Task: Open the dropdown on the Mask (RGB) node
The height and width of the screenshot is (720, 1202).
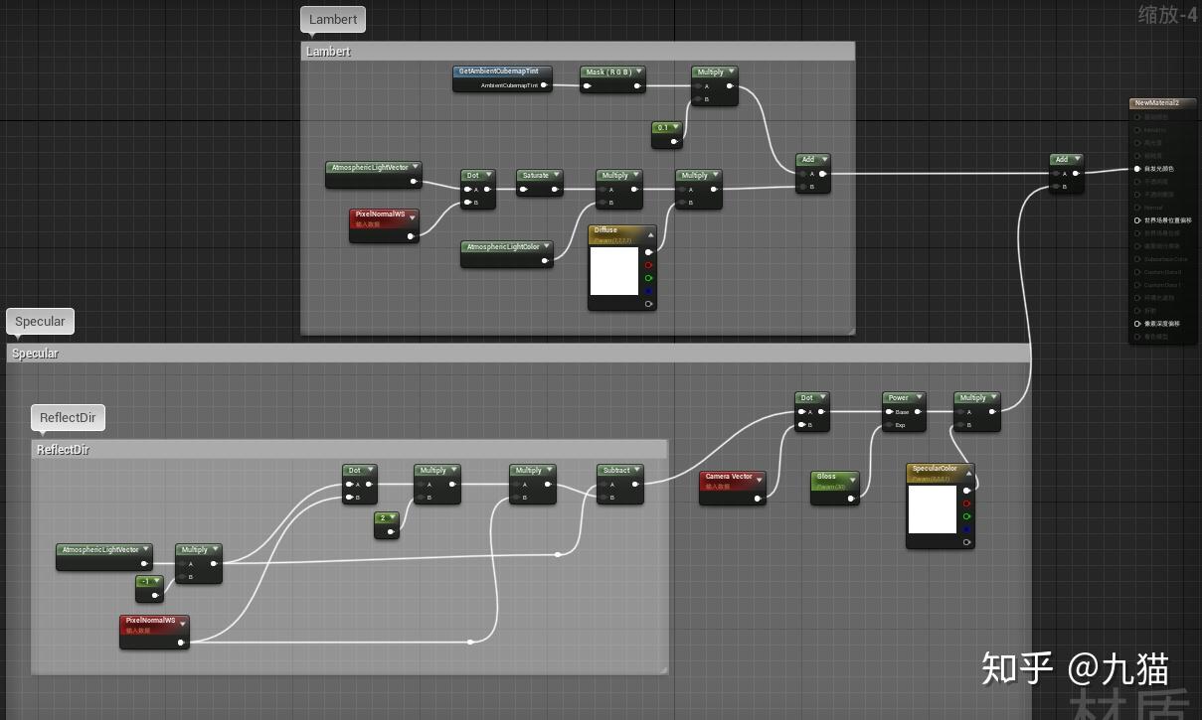Action: point(637,72)
